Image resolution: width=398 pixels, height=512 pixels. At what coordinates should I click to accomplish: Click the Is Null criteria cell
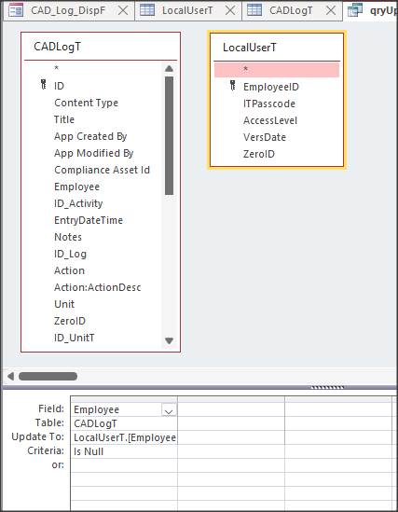point(124,451)
